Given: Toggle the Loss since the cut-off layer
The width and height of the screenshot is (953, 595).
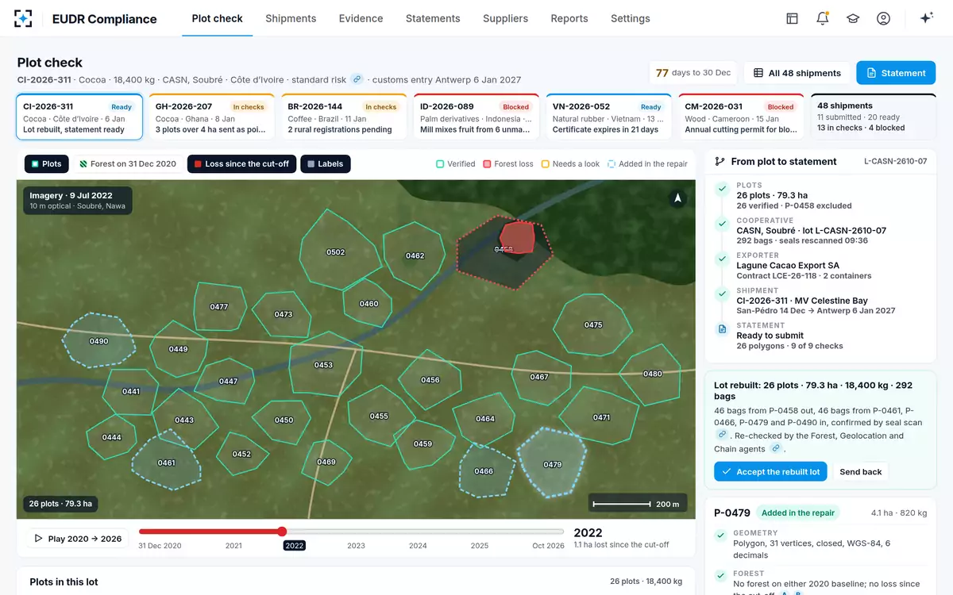Looking at the screenshot, I should coord(242,164).
